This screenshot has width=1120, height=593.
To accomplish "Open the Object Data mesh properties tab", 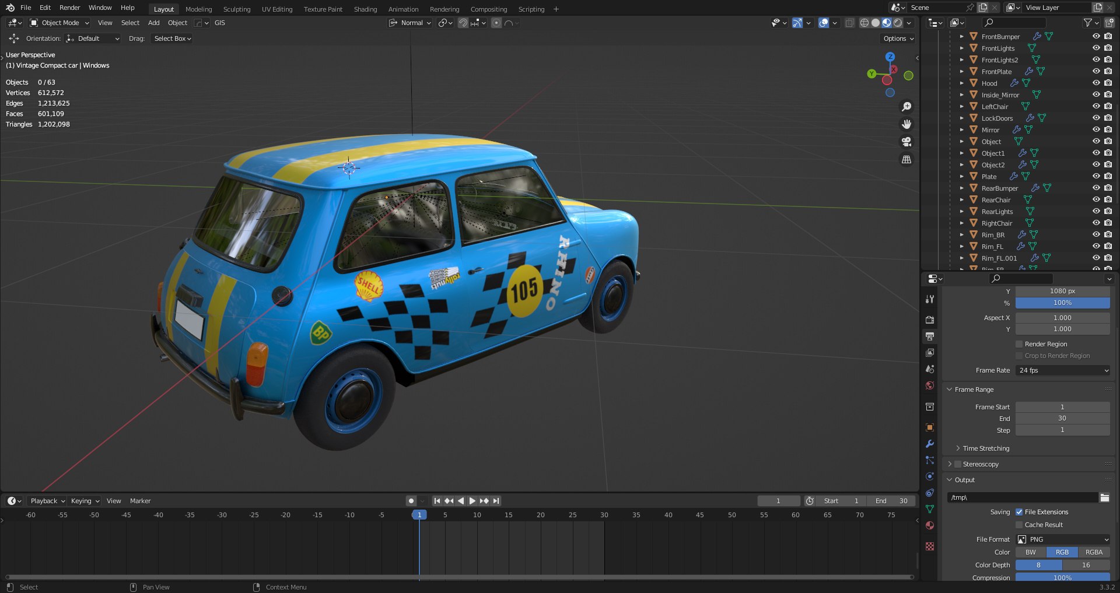I will click(x=930, y=509).
